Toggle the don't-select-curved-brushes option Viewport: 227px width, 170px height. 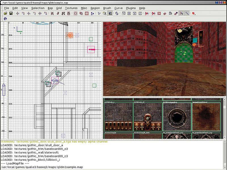154,13
